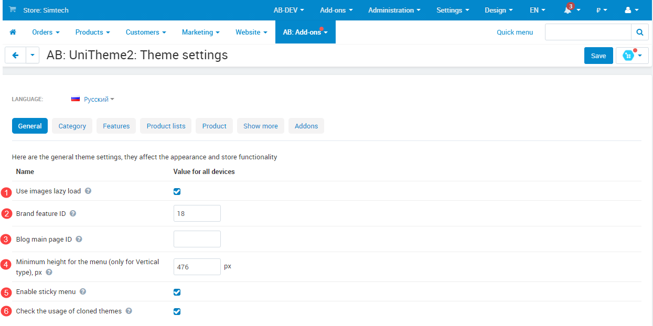Switch to the Category tab
The image size is (653, 326).
click(72, 126)
